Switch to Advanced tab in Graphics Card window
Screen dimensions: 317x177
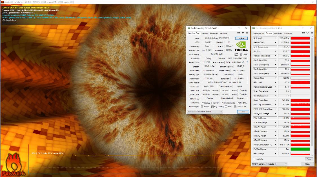pyautogui.click(x=214, y=33)
